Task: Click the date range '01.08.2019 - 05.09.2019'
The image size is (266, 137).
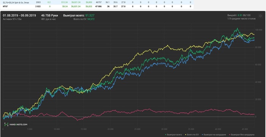Action: 19,16
